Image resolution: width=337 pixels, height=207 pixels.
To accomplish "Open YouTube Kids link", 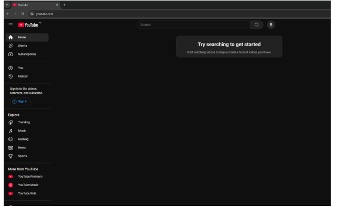I will click(x=27, y=193).
